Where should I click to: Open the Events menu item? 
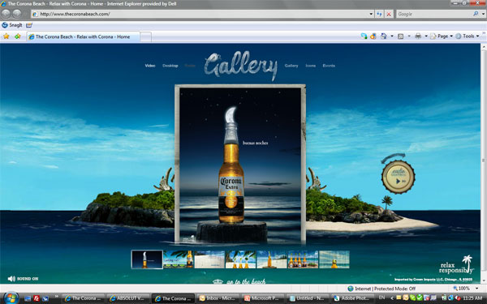click(329, 66)
